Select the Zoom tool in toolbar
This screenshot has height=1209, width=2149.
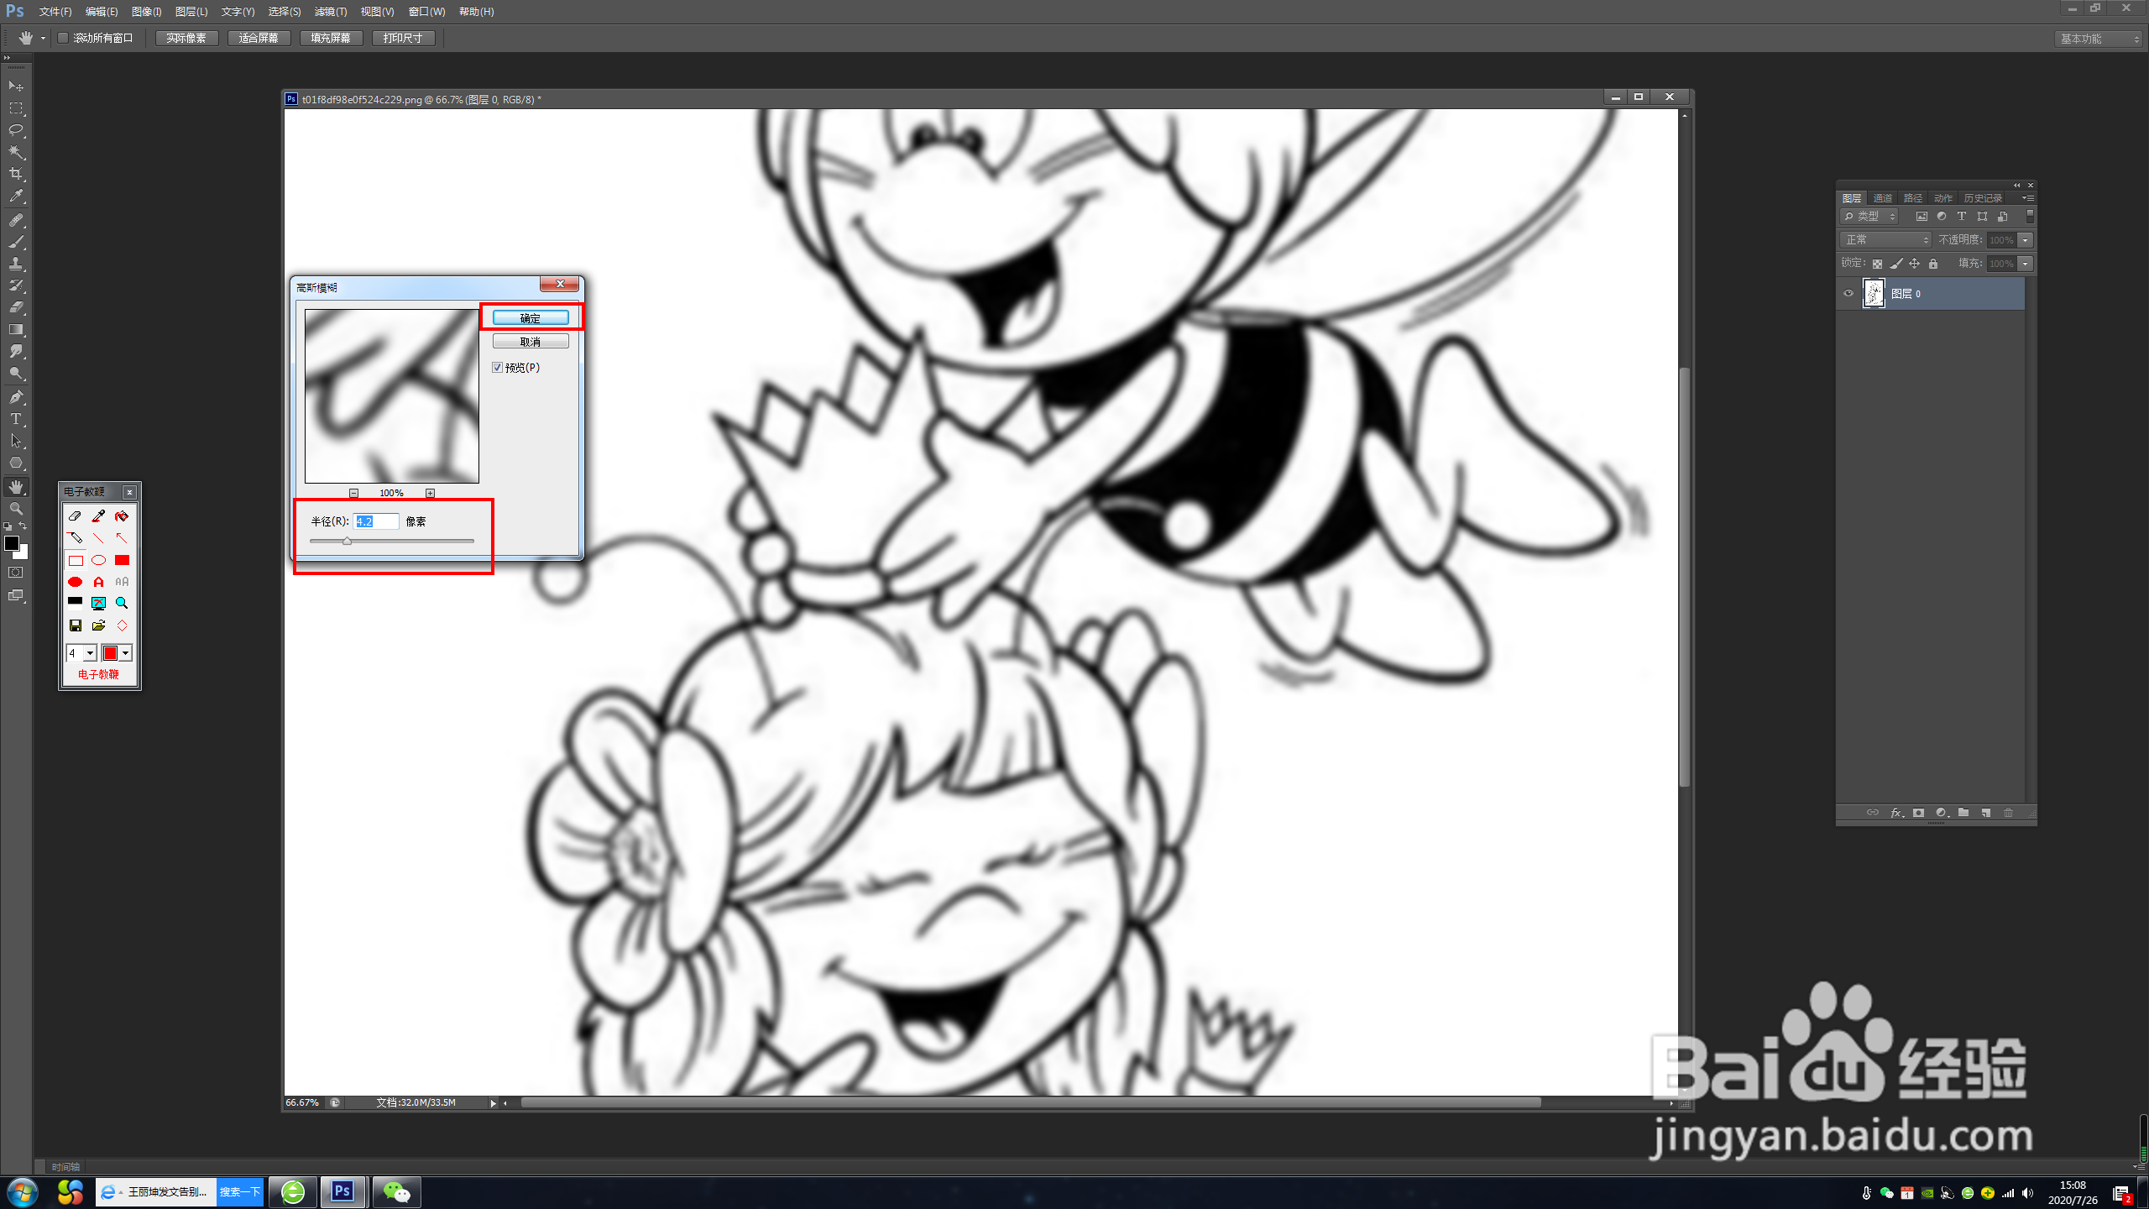coord(16,509)
